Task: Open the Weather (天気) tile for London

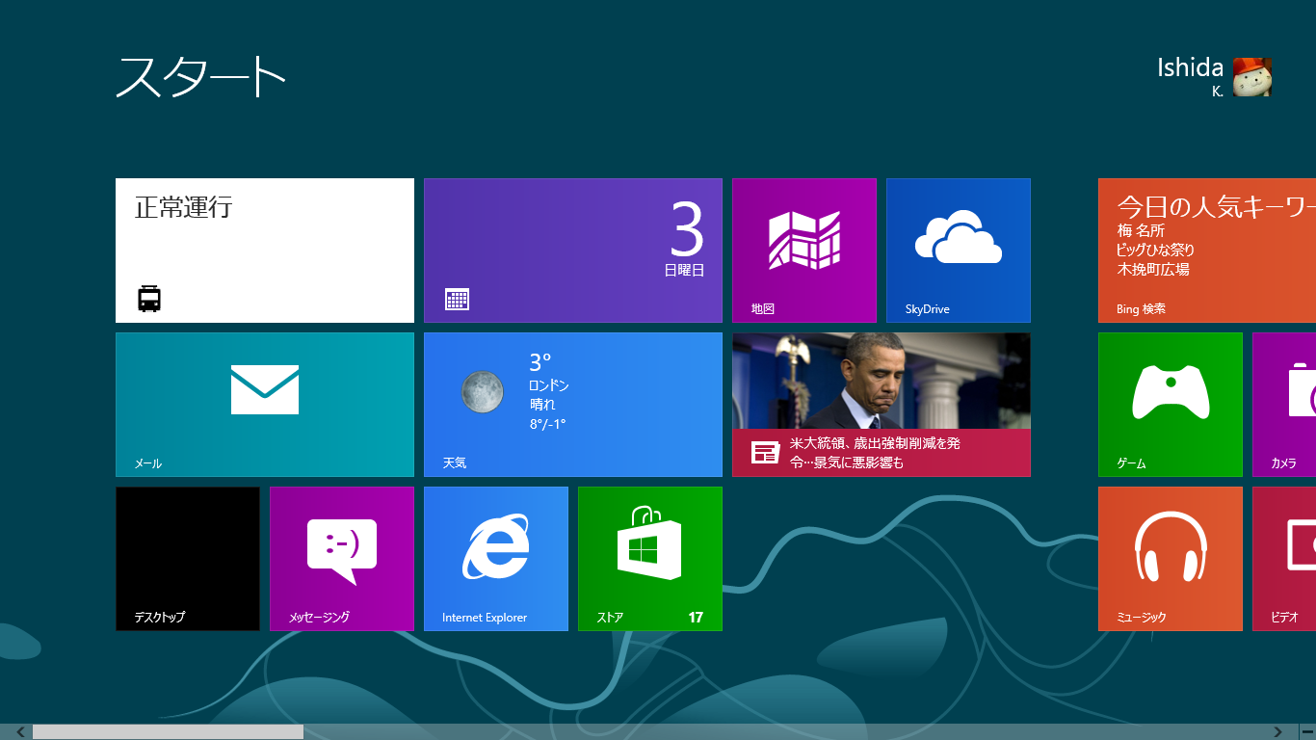Action: tap(573, 405)
